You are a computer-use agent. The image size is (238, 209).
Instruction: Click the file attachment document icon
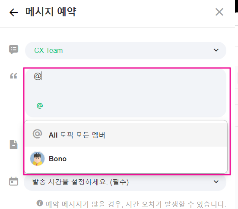pyautogui.click(x=14, y=144)
